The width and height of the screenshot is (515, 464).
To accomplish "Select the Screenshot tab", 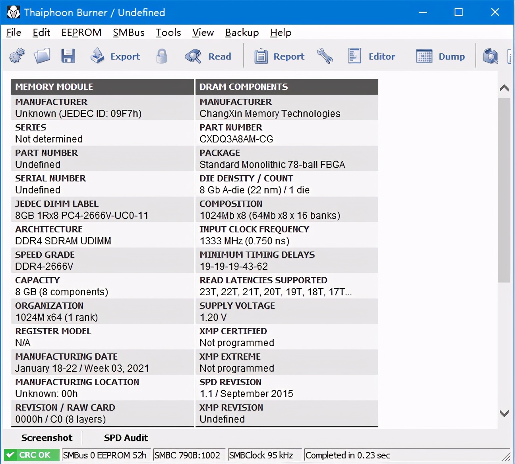I will pyautogui.click(x=47, y=438).
